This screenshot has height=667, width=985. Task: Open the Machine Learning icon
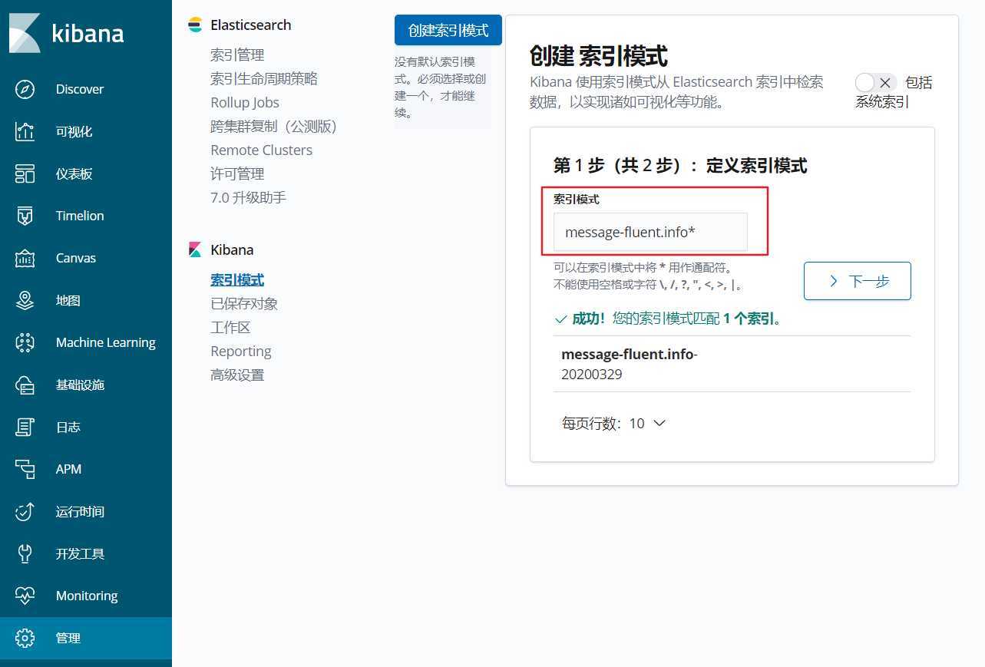click(x=25, y=342)
